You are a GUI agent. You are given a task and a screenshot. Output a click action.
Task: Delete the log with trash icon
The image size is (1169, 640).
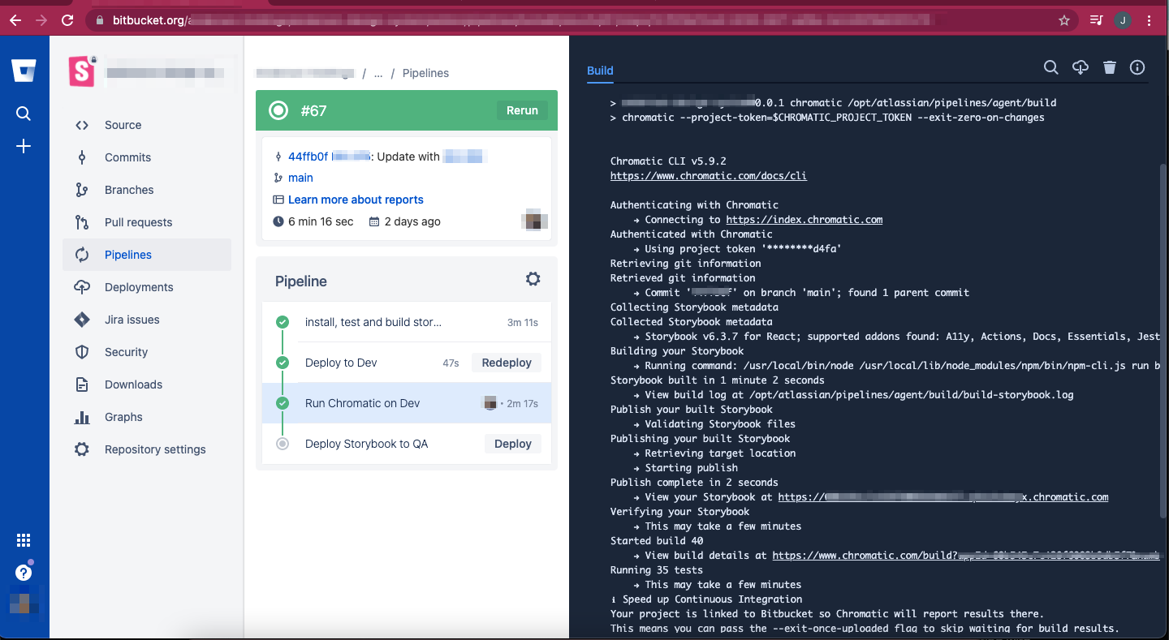(x=1110, y=67)
